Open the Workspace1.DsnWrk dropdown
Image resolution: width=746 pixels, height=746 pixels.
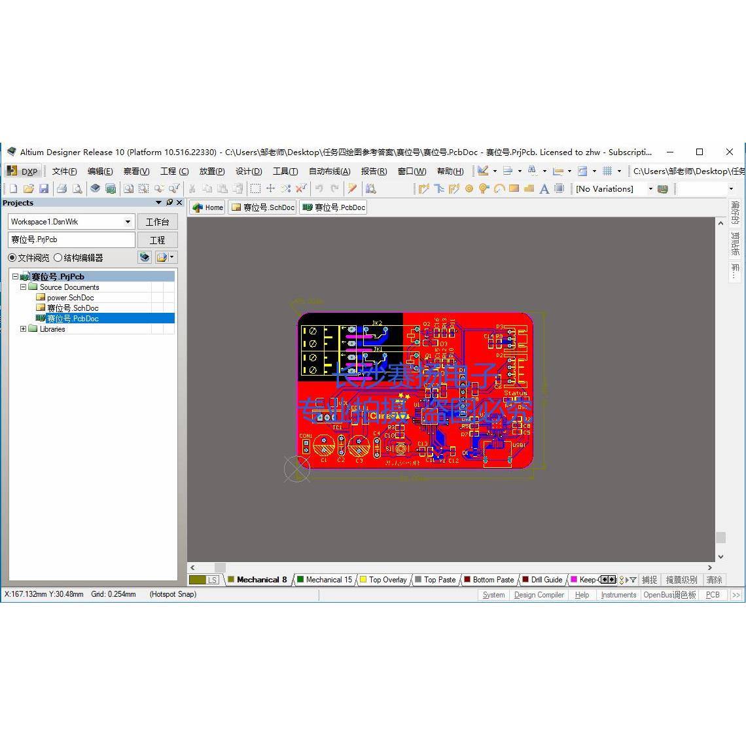tap(128, 222)
